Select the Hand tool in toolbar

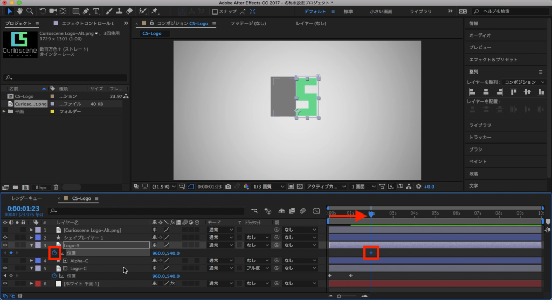pos(20,11)
